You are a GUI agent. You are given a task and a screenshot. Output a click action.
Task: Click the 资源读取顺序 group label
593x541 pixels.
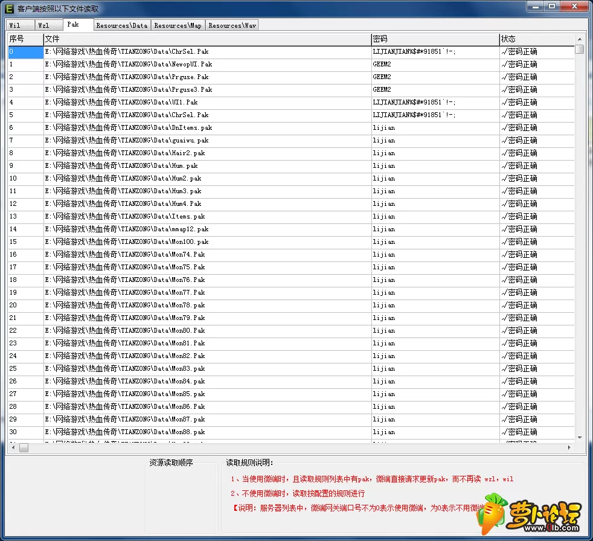171,463
